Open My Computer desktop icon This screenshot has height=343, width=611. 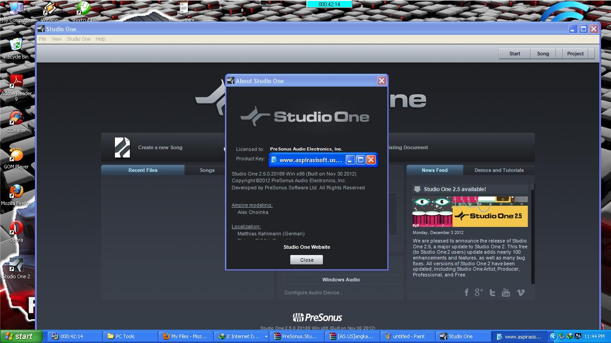[16, 12]
